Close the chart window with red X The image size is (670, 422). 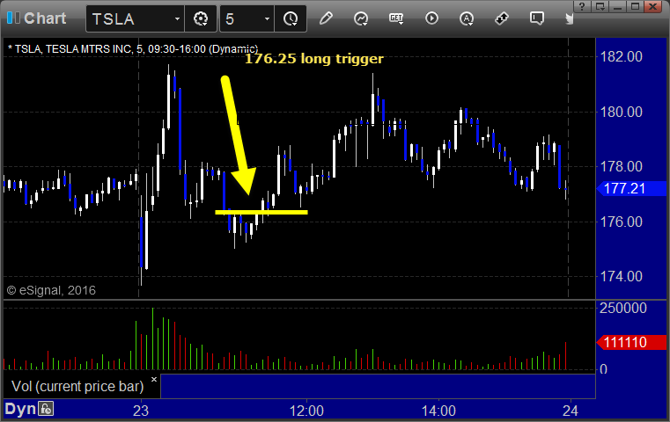(653, 6)
